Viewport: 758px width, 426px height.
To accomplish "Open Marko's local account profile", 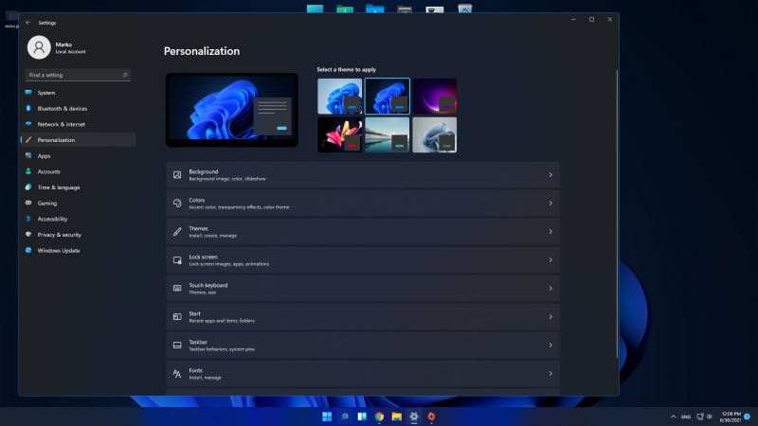I will pyautogui.click(x=57, y=48).
